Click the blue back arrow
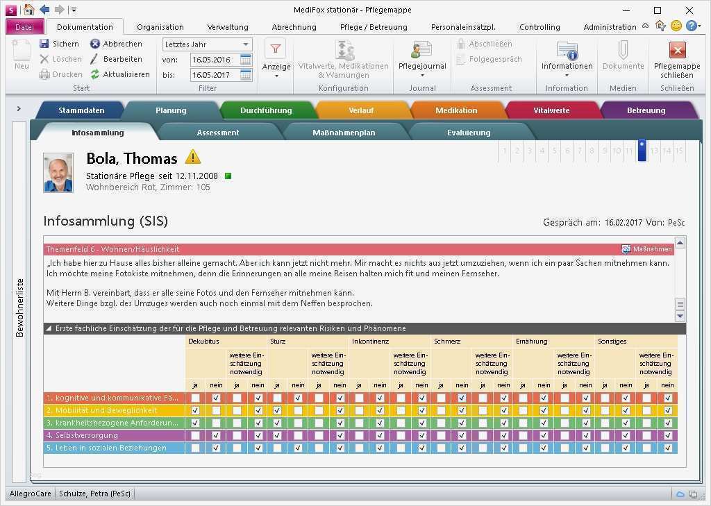The height and width of the screenshot is (506, 711). (x=44, y=9)
